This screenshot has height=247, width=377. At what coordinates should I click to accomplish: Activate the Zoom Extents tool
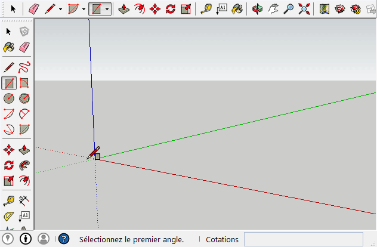pyautogui.click(x=304, y=9)
